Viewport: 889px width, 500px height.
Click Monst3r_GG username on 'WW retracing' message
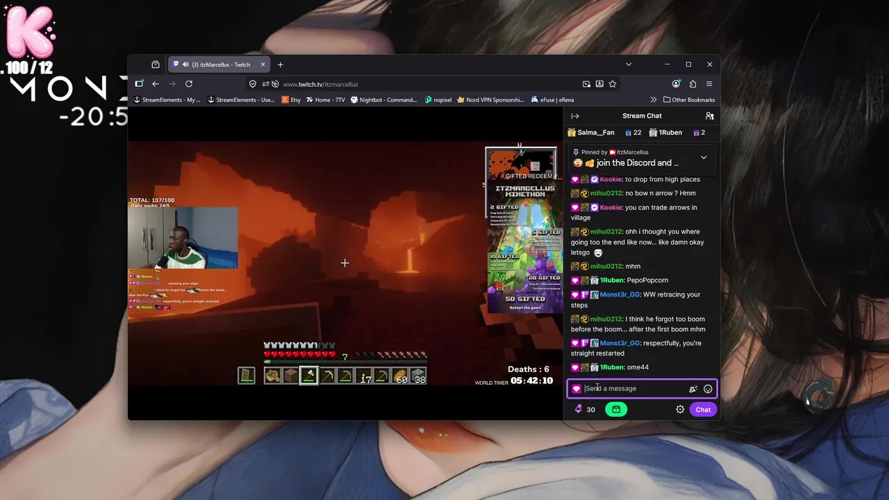pos(620,294)
